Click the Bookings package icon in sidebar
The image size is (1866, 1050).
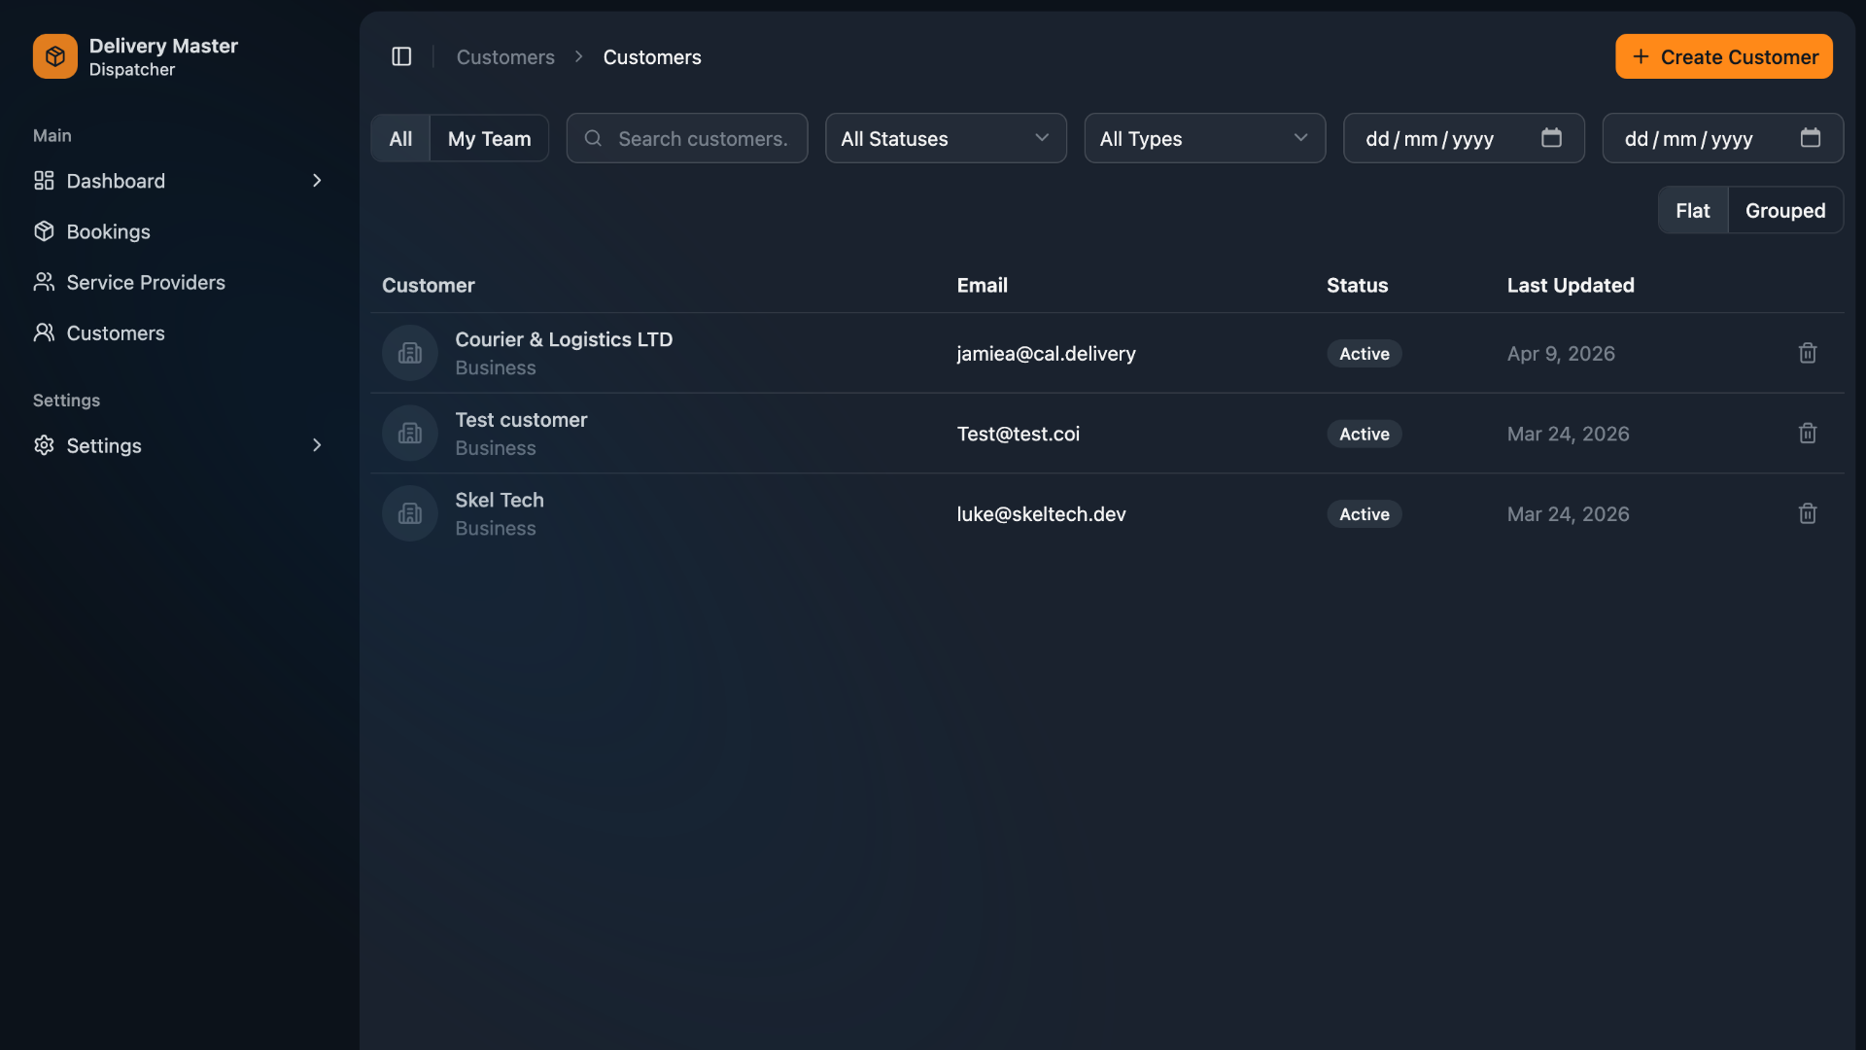[43, 231]
